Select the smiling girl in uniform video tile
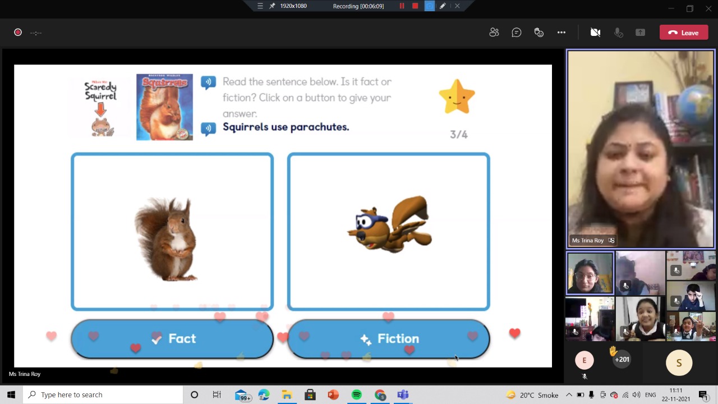The width and height of the screenshot is (718, 404). pyautogui.click(x=640, y=319)
